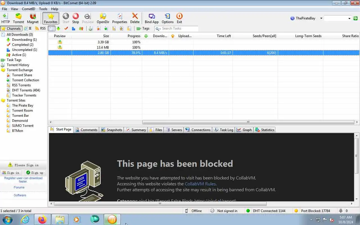Sort tasks by the Size column header
This screenshot has width=360, height=225.
coord(91,36)
